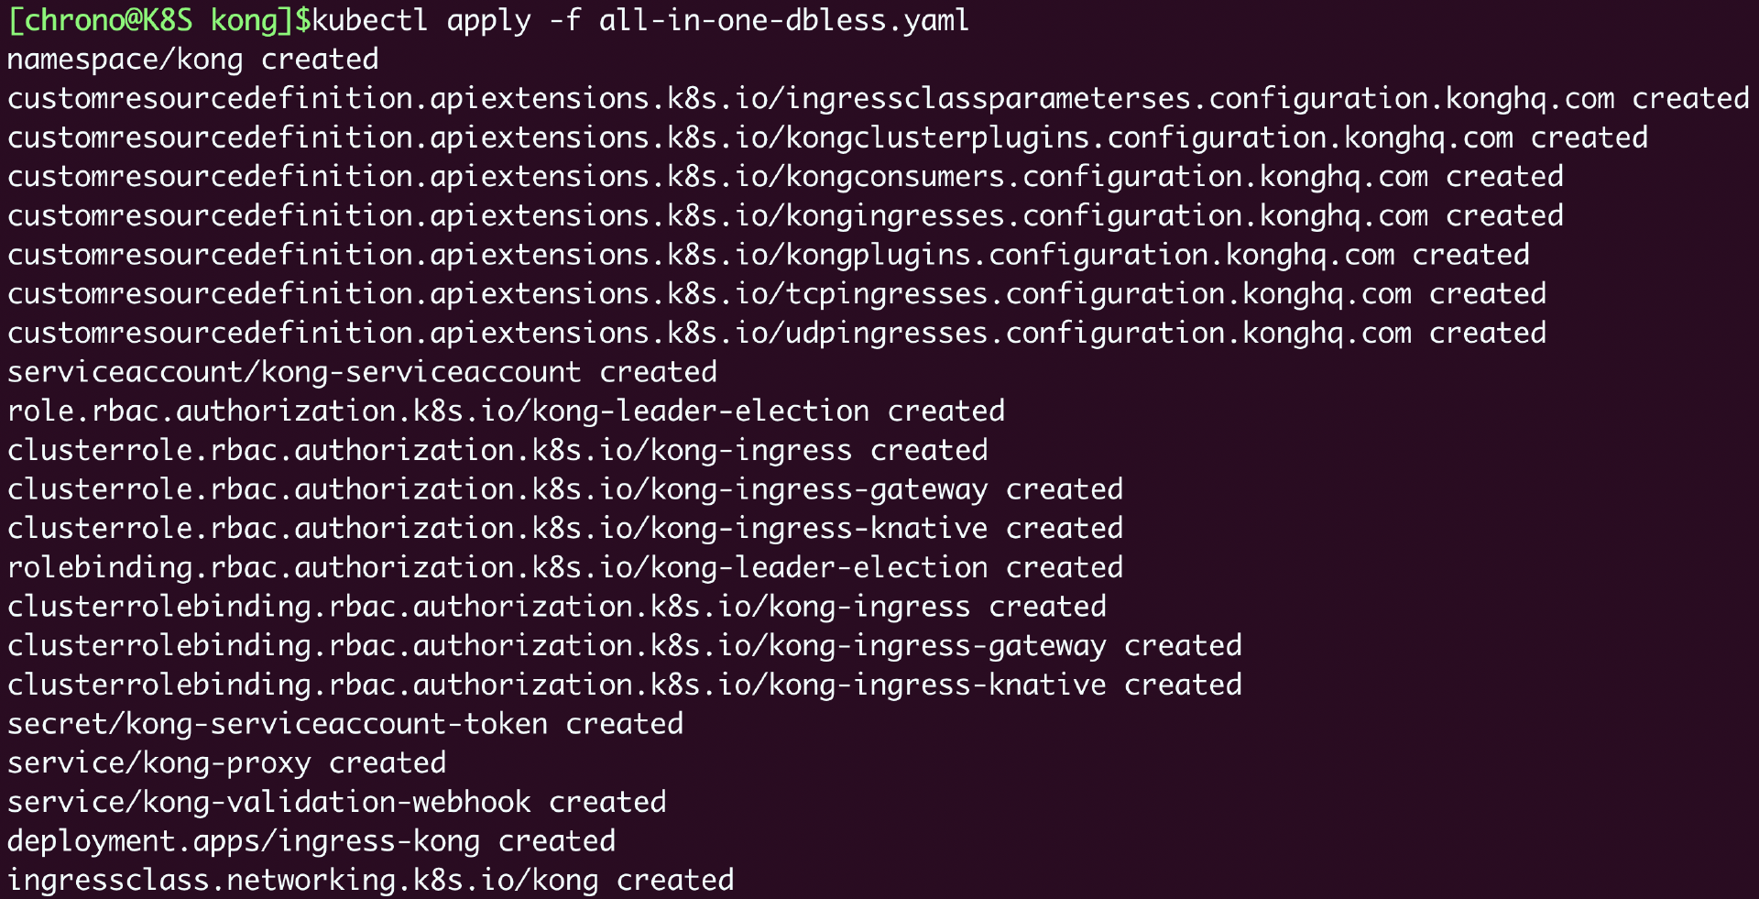
Task: Click the kubectl apply command text
Action: pyautogui.click(x=639, y=20)
